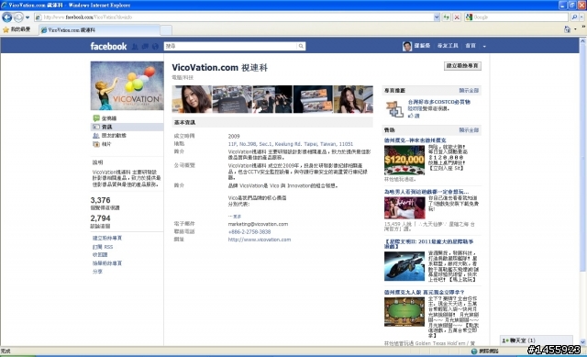This screenshot has height=357, width=587.
Task: Click the marketing@vicovation.com email text
Action: [x=258, y=224]
